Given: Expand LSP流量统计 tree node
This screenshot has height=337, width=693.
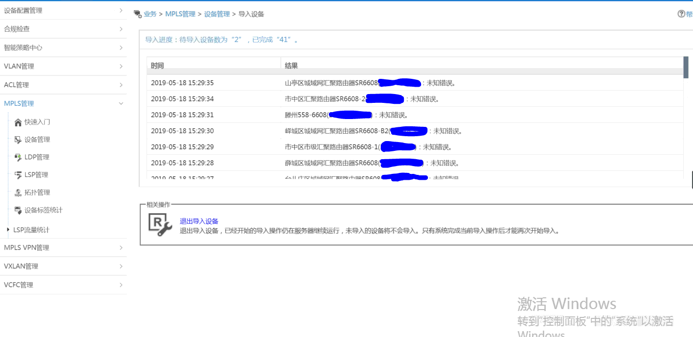Looking at the screenshot, I should [8, 229].
